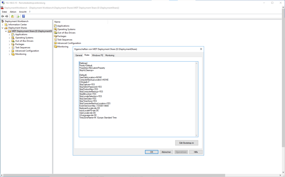Click the 'Properties=MyCustomProperty' rule line
285x177 pixels.
point(92,68)
